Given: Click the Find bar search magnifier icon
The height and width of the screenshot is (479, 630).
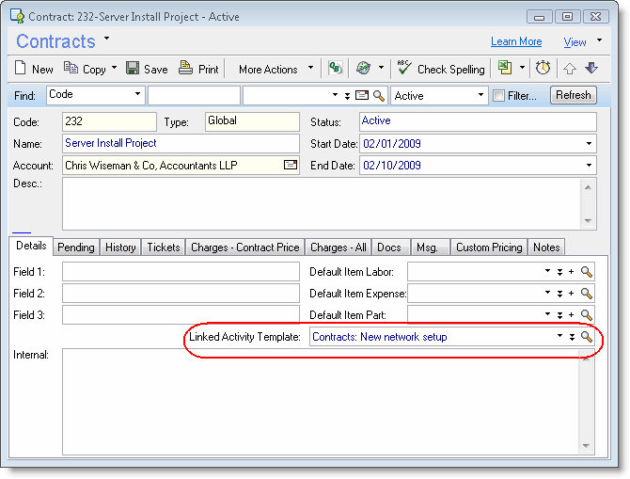Looking at the screenshot, I should (379, 95).
